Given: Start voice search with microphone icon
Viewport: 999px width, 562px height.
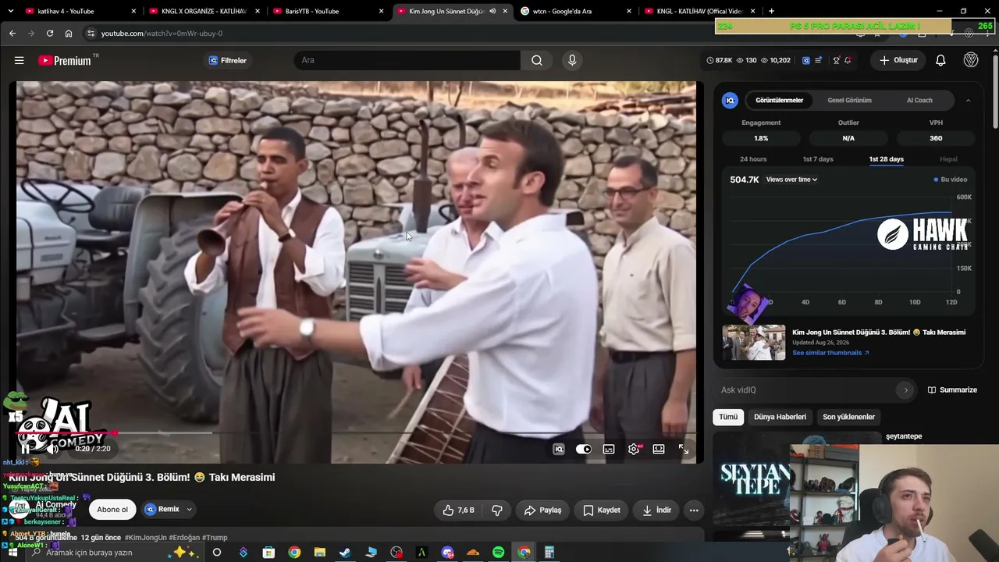Looking at the screenshot, I should (x=572, y=60).
